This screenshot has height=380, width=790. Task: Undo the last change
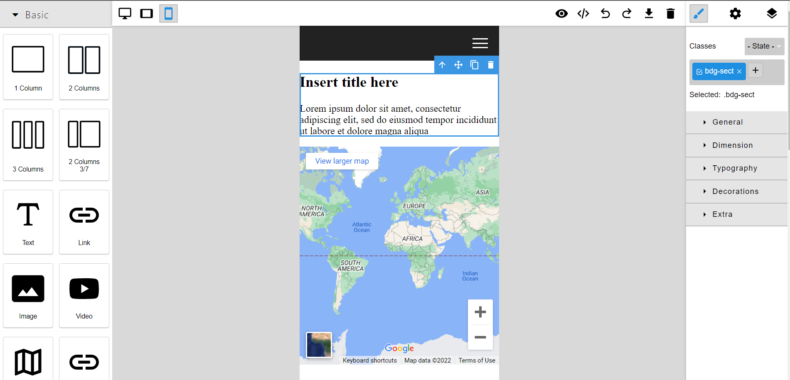[x=605, y=14]
